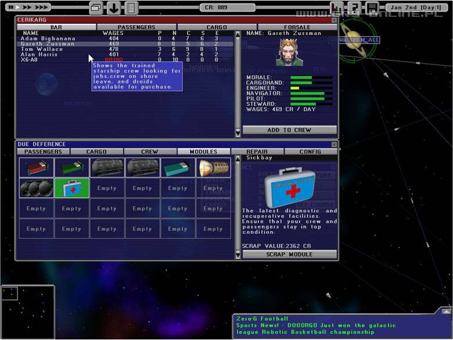453x340 pixels.
Task: Click the MORALE bar for Gareth
Action: pyautogui.click(x=311, y=77)
